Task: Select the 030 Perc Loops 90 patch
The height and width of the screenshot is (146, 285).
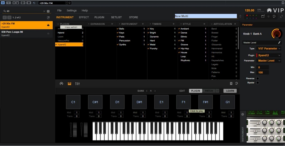Action: [26, 33]
